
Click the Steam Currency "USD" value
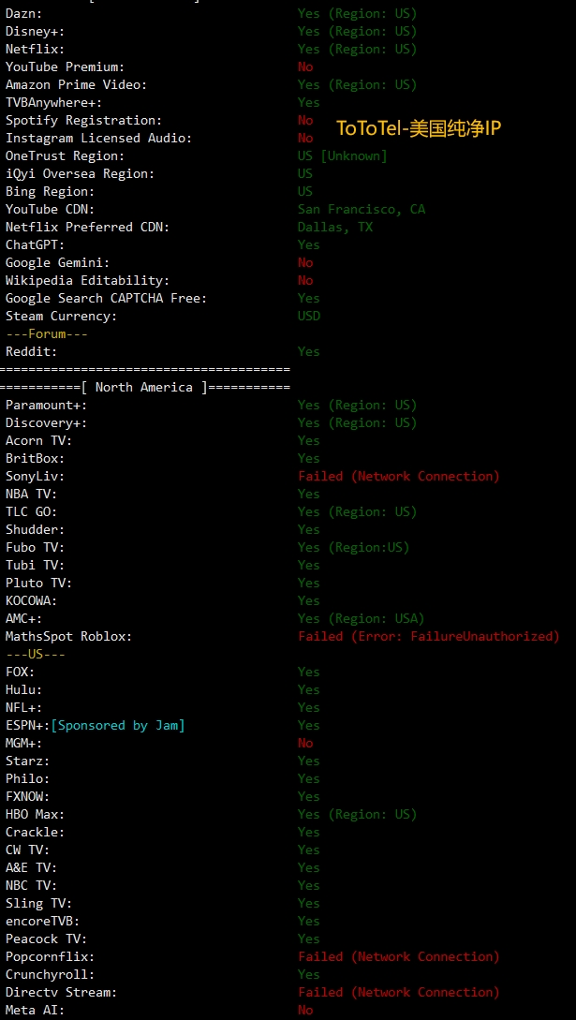(x=309, y=316)
